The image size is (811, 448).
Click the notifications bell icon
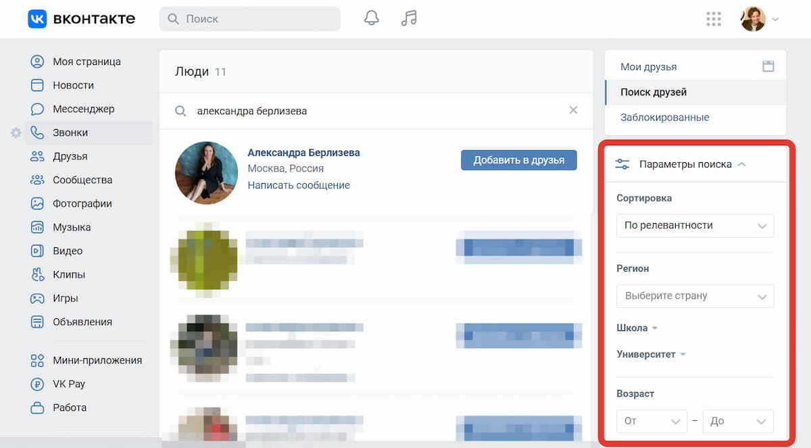pos(371,18)
